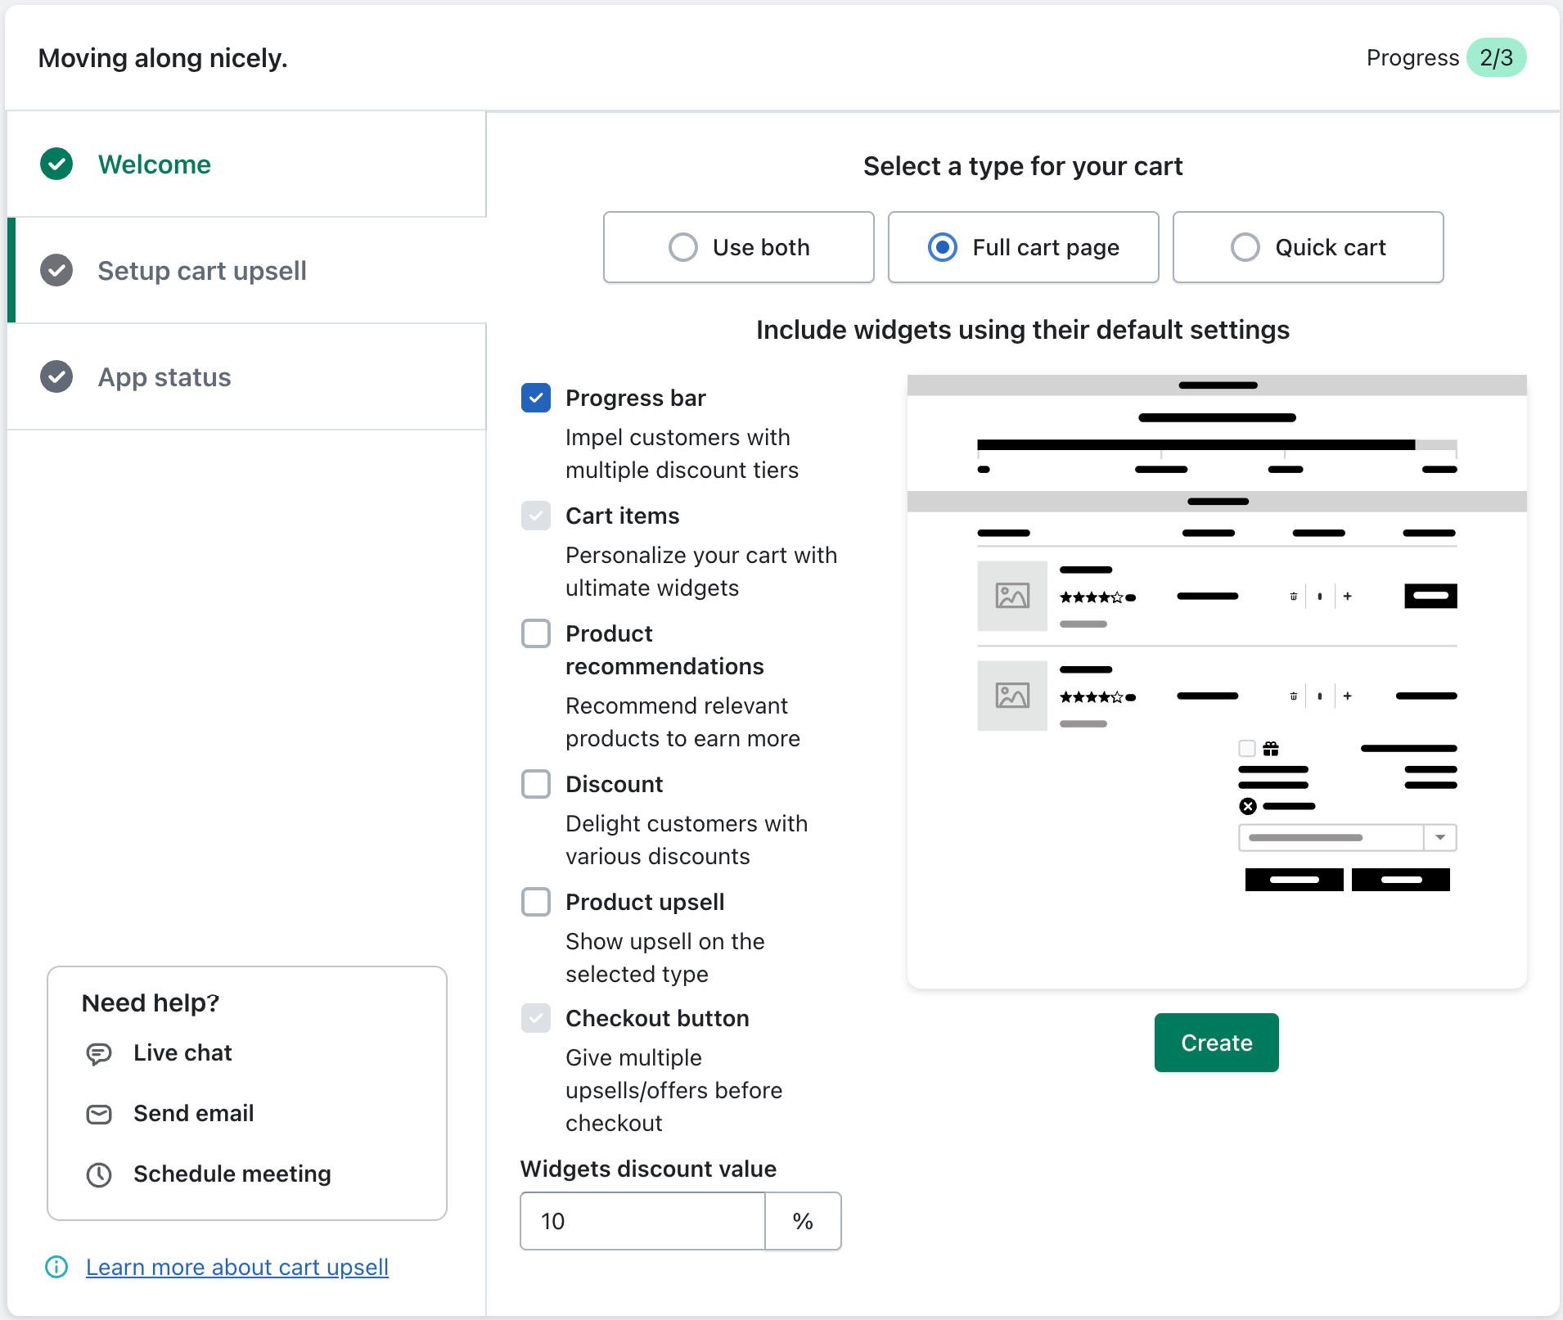1563x1320 pixels.
Task: Click the trash icon in first product row
Action: pos(1294,597)
